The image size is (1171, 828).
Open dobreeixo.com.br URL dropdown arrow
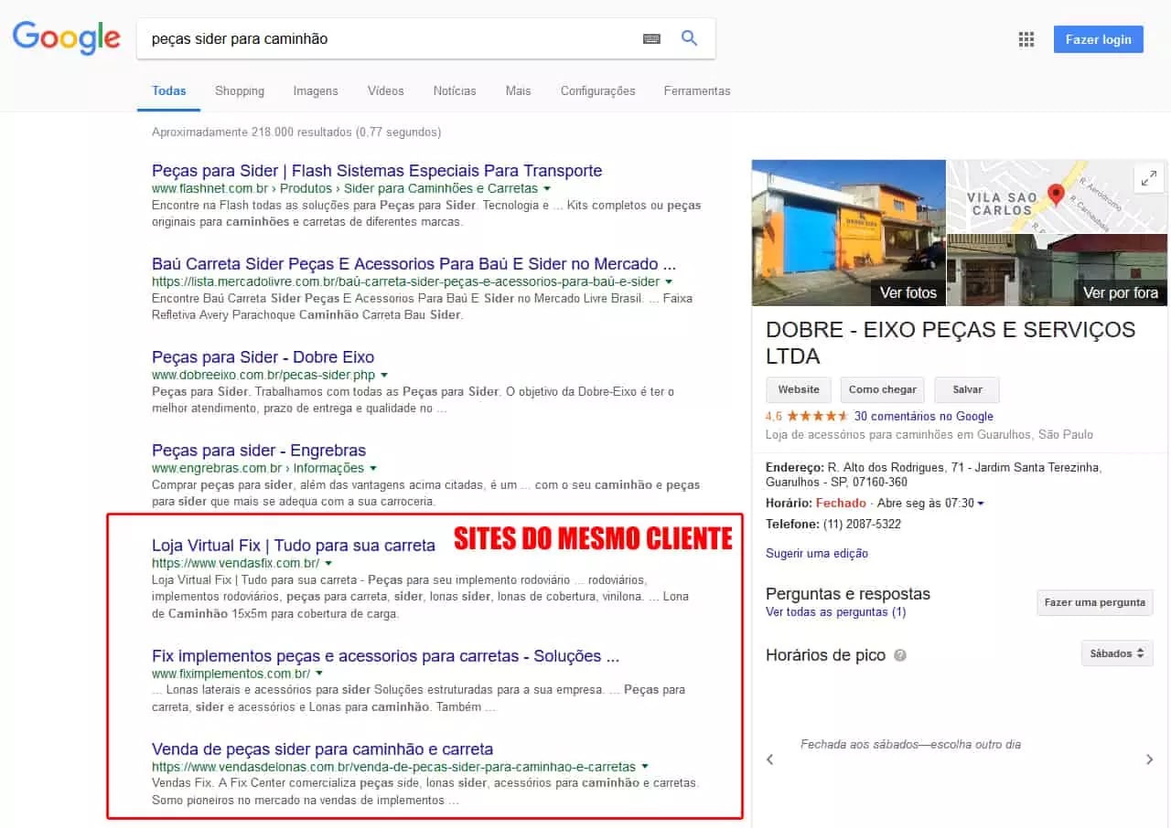pyautogui.click(x=384, y=376)
